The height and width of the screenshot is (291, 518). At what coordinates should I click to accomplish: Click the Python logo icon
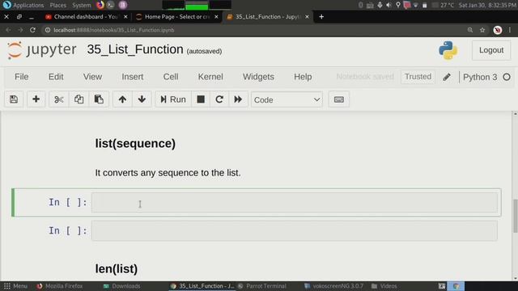[x=448, y=50]
